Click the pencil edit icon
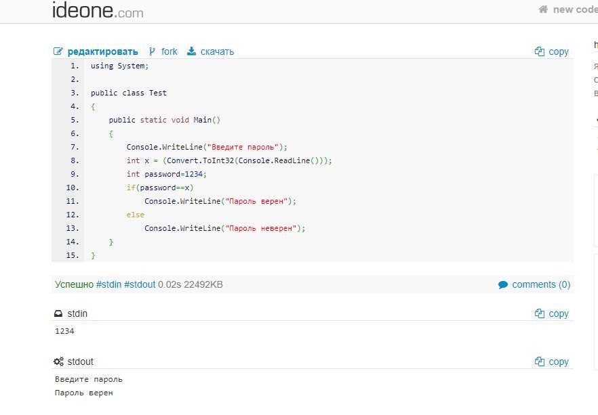Screen dimensions: 598x415 [x=58, y=51]
